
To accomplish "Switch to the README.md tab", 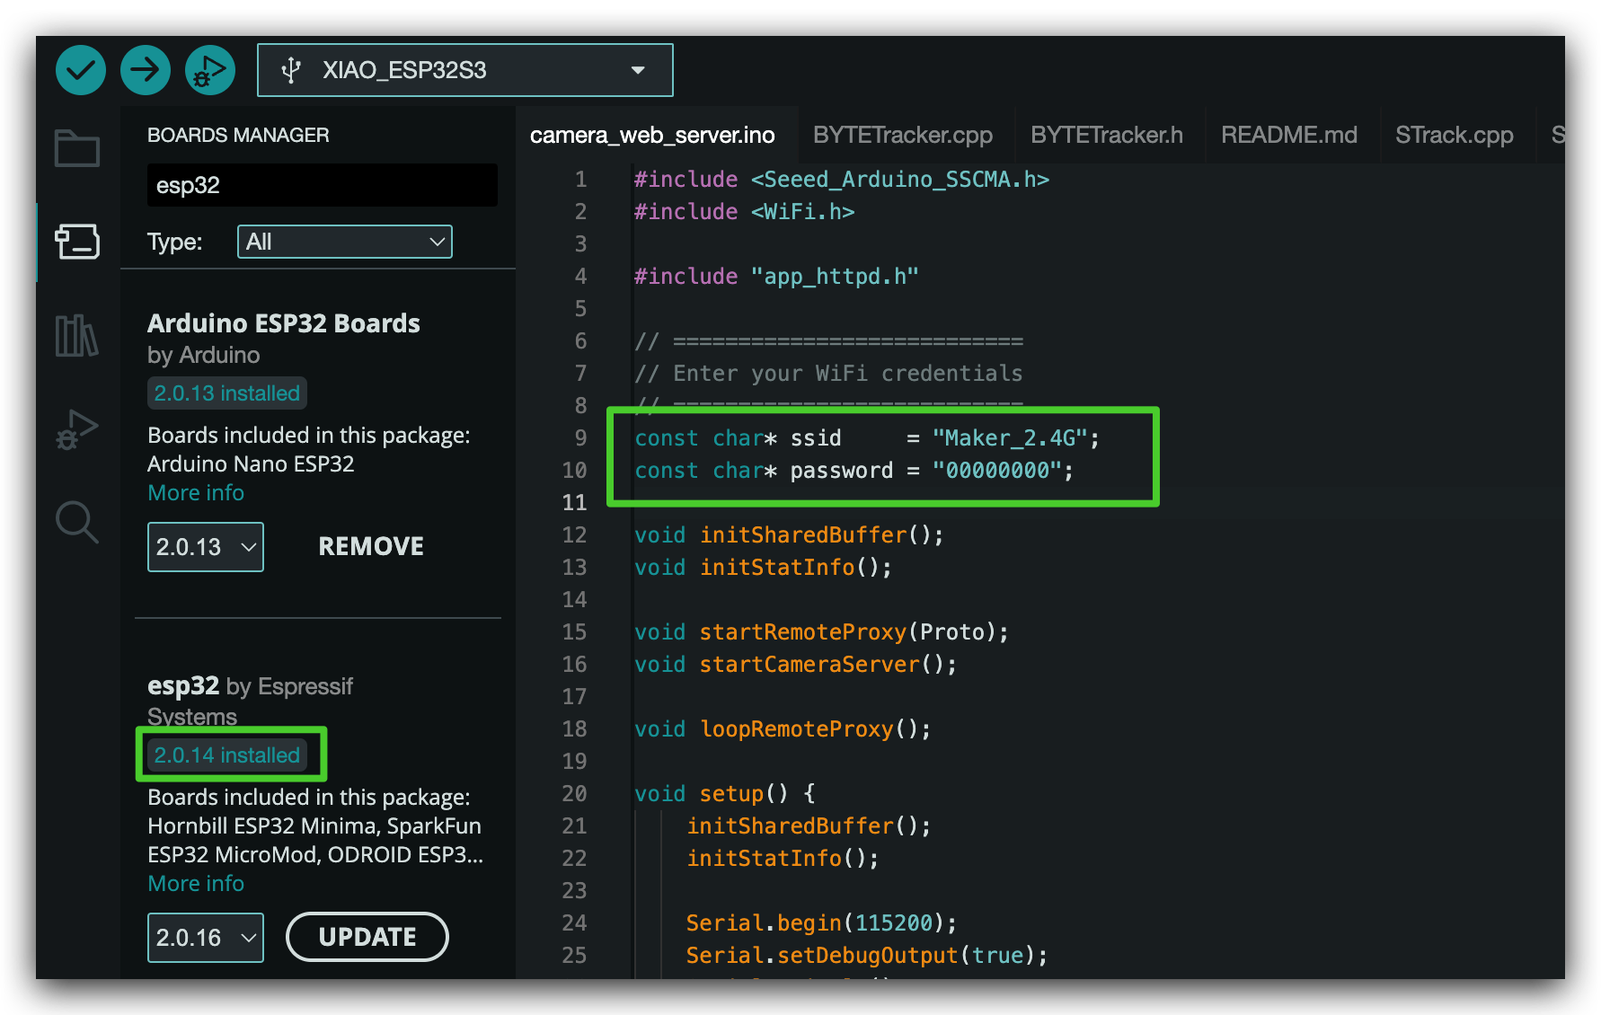I will [1289, 135].
